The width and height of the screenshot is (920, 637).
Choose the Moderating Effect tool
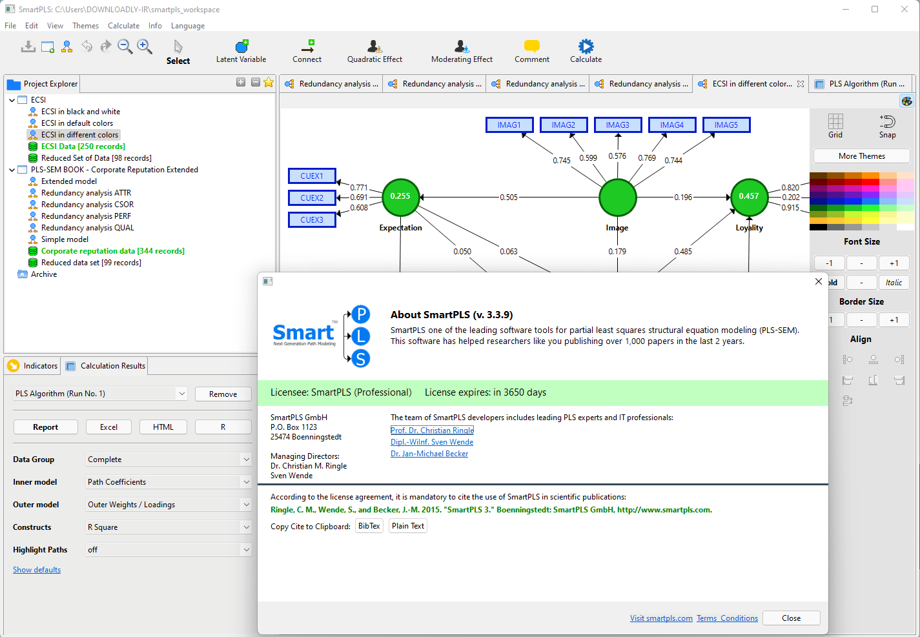(x=462, y=52)
